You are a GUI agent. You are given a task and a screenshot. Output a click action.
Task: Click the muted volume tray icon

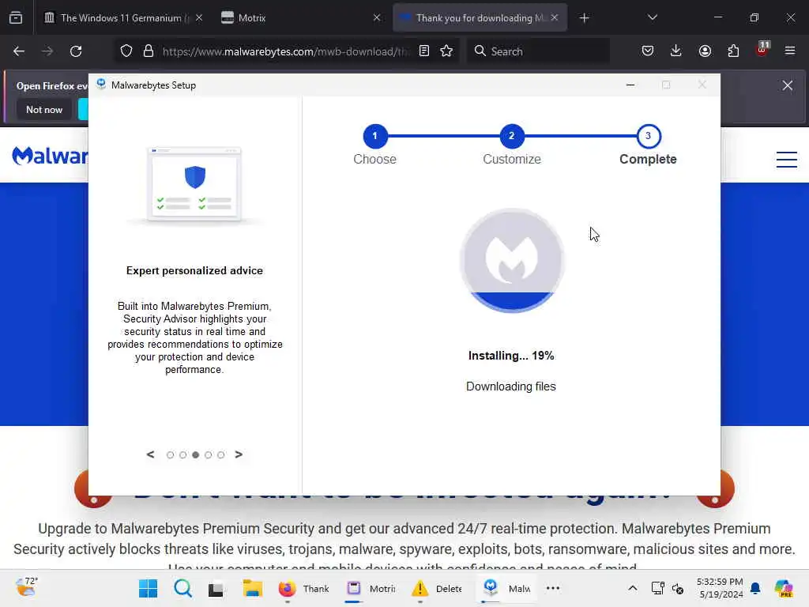[x=677, y=588]
